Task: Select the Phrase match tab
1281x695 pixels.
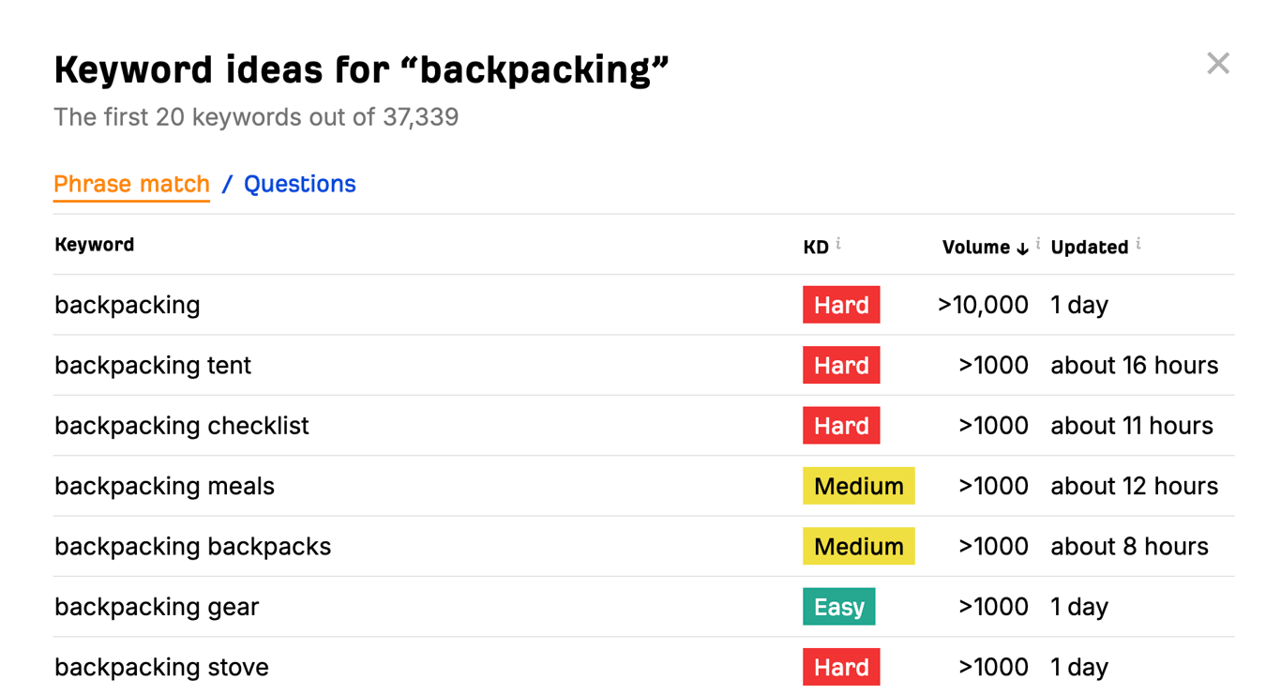Action: pyautogui.click(x=131, y=184)
